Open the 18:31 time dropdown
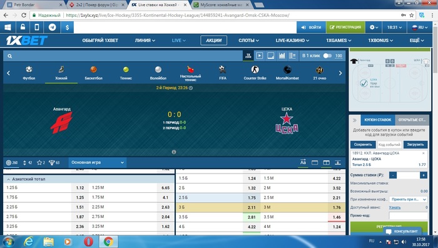Viewport: 438px width, 248px height. click(394, 28)
